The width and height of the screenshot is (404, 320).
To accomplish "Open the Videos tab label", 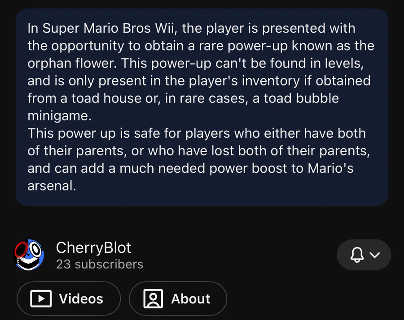I will click(81, 299).
